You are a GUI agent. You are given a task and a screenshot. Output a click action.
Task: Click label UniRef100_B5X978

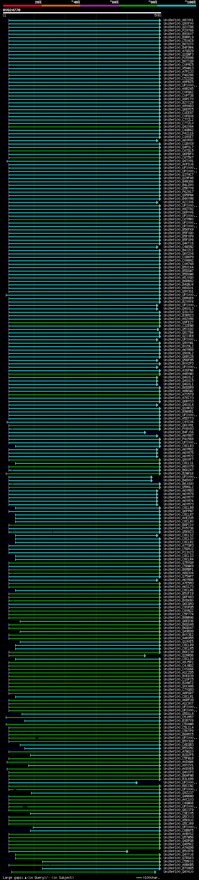[178, 851]
